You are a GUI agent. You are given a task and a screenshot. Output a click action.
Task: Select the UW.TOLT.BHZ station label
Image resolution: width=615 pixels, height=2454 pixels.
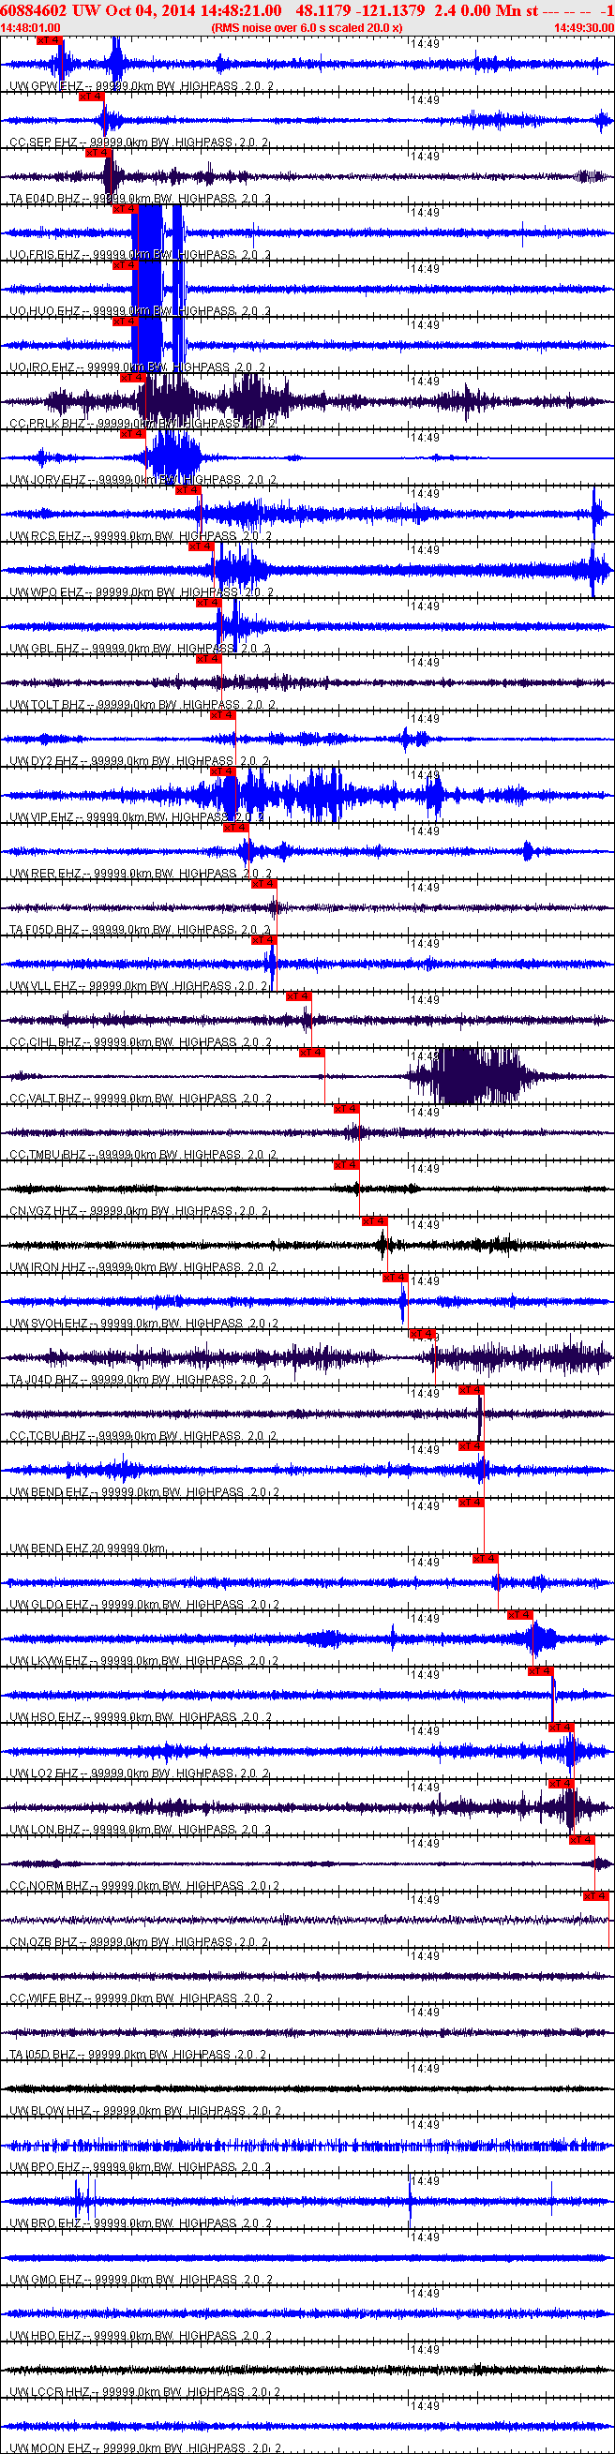pos(143,705)
